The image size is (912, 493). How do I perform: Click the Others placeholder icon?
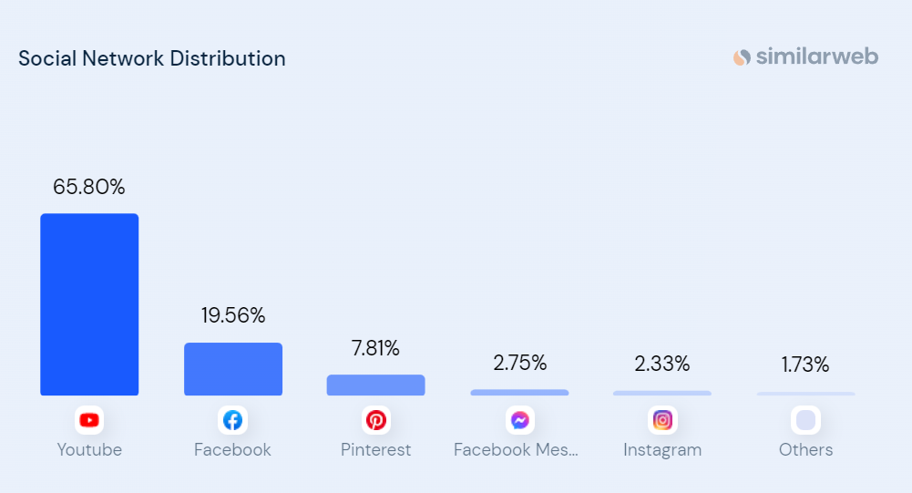coord(806,420)
